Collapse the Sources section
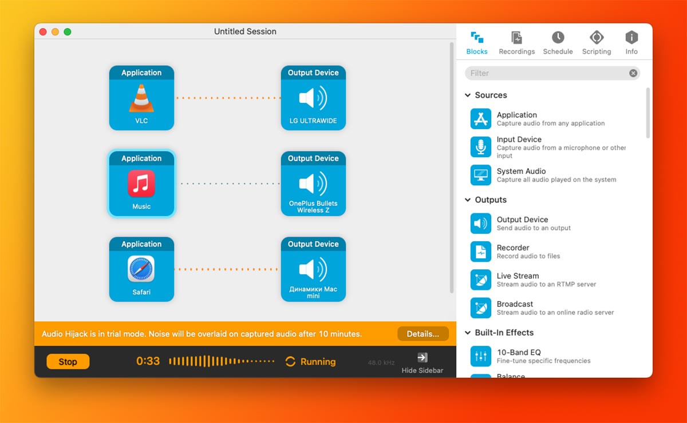This screenshot has height=423, width=687. 468,95
